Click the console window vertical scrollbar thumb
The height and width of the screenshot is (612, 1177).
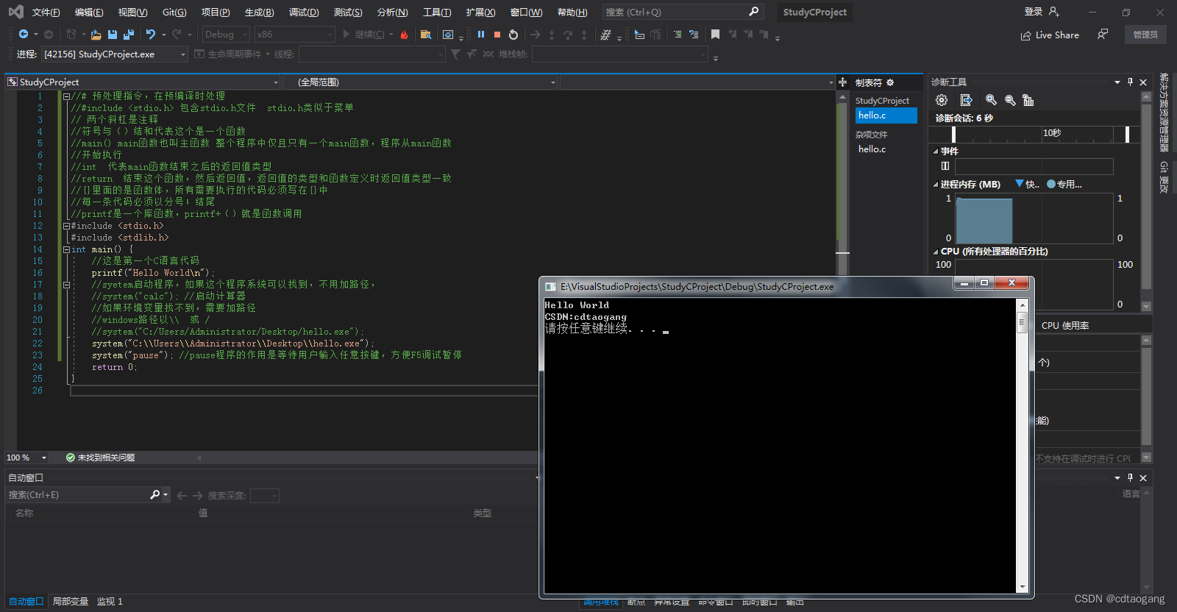[x=1022, y=322]
